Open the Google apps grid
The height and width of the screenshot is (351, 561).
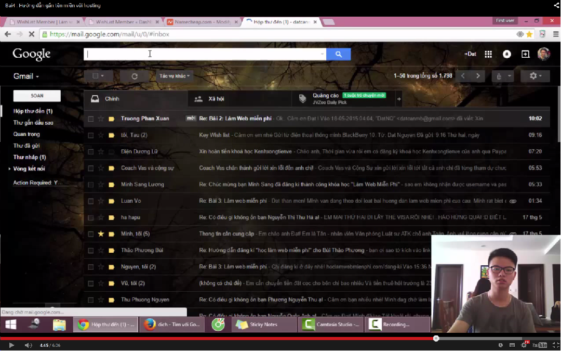click(x=488, y=54)
